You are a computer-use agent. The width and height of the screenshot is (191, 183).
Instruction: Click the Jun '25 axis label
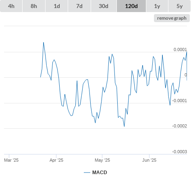(149, 160)
